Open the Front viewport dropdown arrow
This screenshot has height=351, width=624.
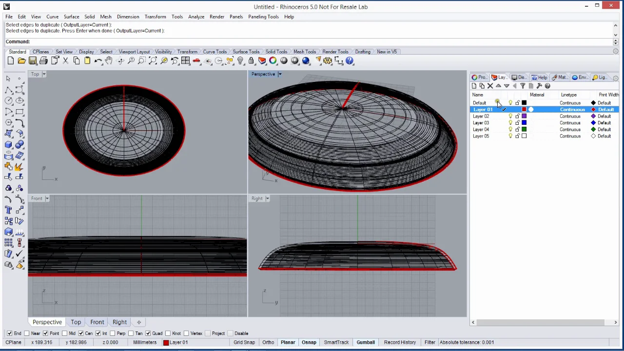[x=47, y=198]
